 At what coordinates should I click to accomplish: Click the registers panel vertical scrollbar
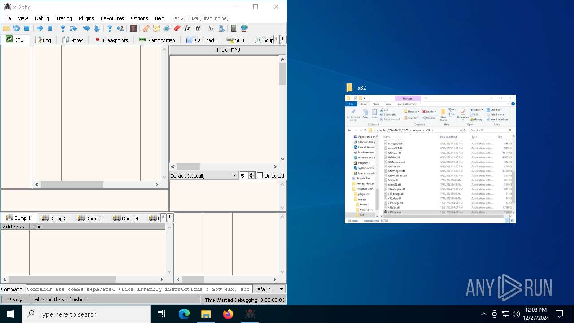pos(283,109)
